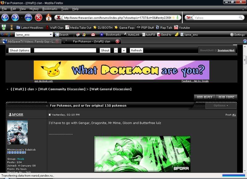Open the Edit menu
The height and width of the screenshot is (179, 247).
click(13, 9)
